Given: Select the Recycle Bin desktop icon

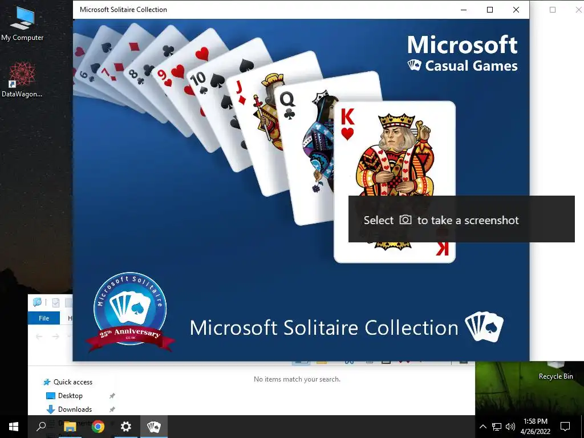Looking at the screenshot, I should (555, 371).
